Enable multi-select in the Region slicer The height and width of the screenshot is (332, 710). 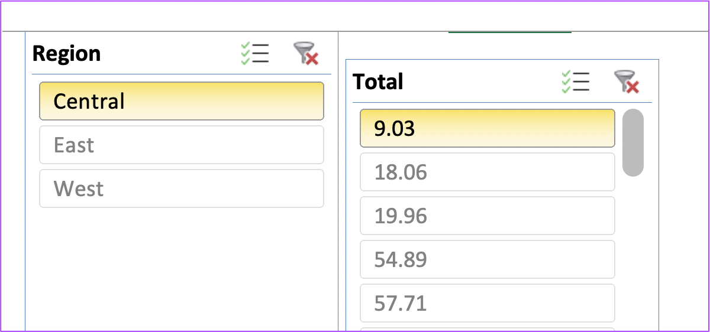point(255,54)
